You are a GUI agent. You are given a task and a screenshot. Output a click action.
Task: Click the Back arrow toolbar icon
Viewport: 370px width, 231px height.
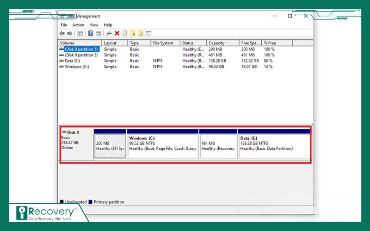tap(62, 33)
